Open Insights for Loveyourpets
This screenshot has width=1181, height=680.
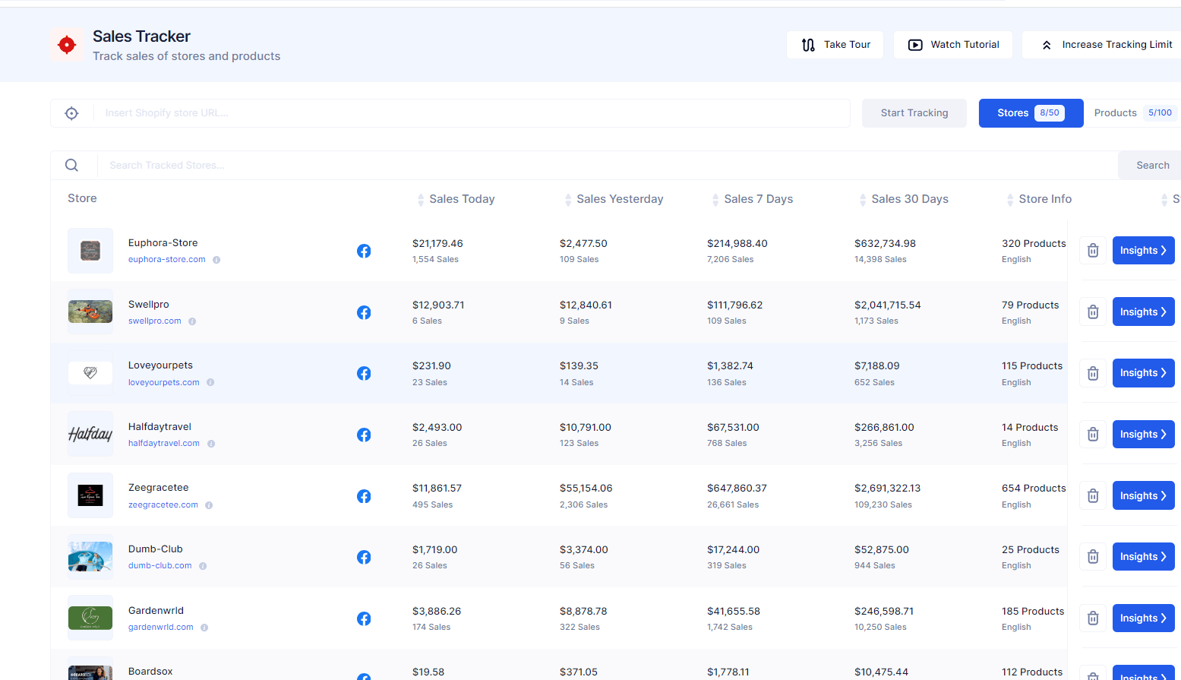(x=1143, y=373)
